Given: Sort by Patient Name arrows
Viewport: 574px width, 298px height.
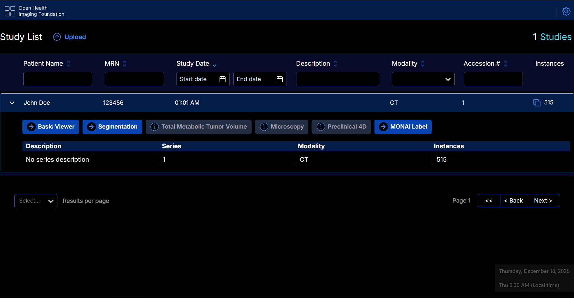Looking at the screenshot, I should coord(68,64).
